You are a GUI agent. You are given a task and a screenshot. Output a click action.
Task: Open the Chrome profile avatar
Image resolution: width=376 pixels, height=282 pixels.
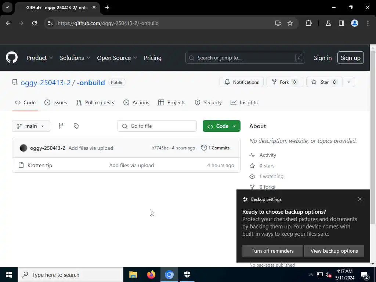tap(355, 23)
